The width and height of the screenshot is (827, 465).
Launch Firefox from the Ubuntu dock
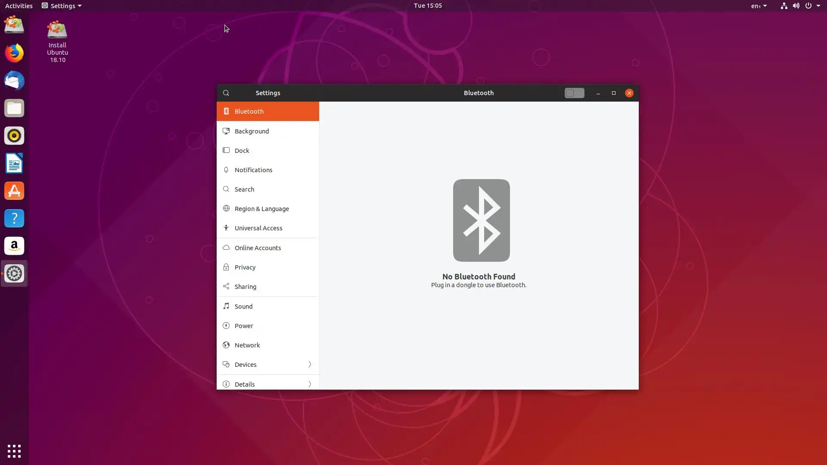coord(14,53)
